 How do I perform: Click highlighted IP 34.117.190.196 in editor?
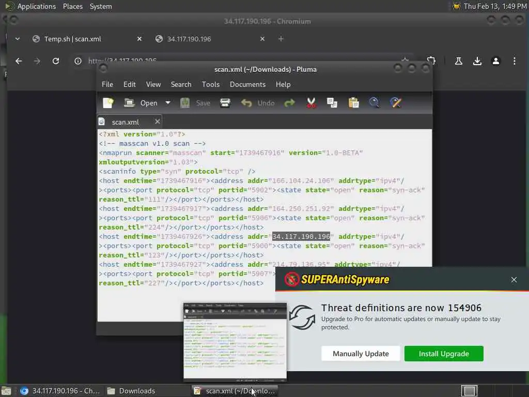click(301, 237)
